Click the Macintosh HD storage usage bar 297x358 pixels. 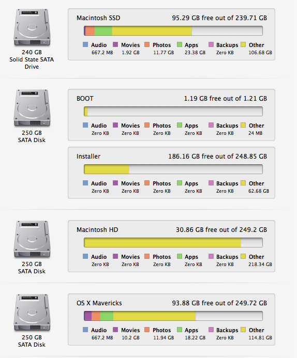173,243
